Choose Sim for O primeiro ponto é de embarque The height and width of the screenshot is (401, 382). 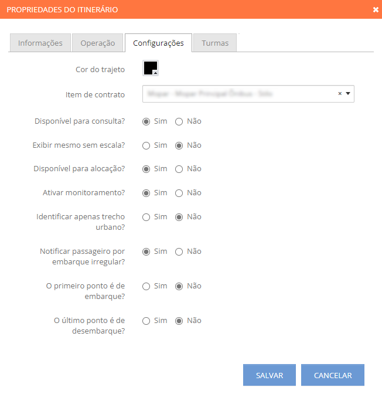click(x=146, y=286)
